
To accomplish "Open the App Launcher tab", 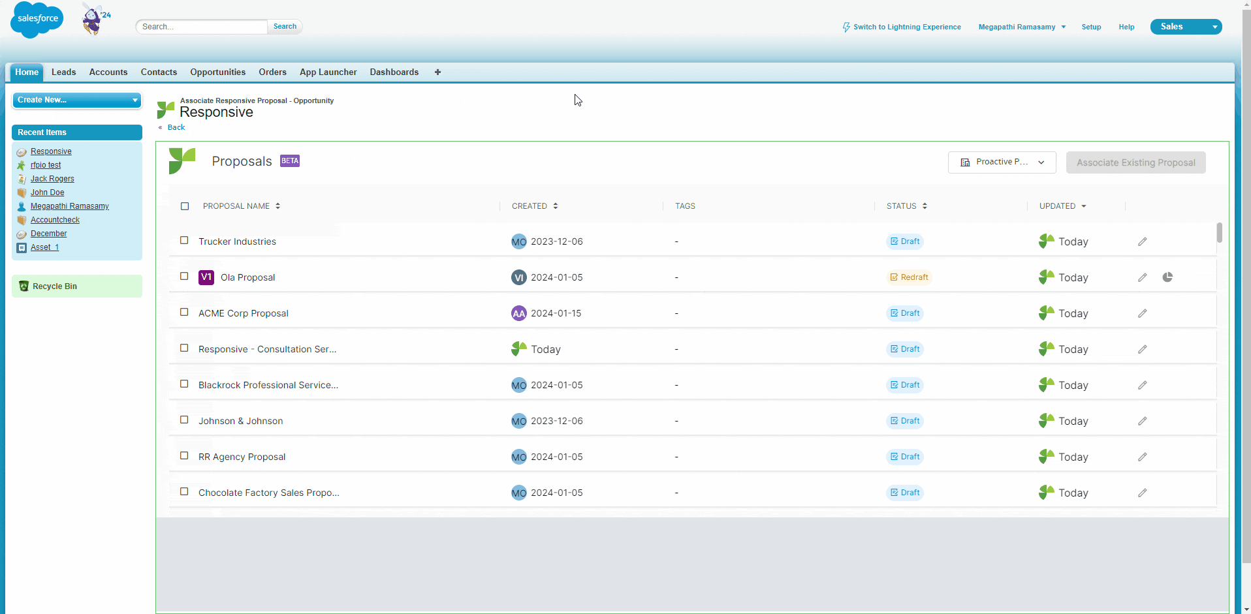I will click(x=328, y=72).
